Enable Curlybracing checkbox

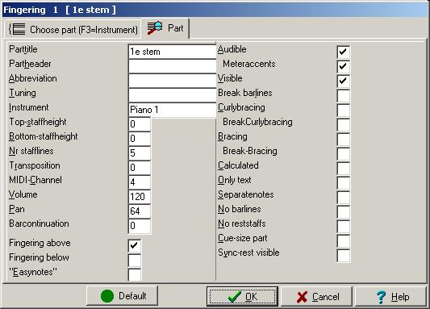(344, 110)
